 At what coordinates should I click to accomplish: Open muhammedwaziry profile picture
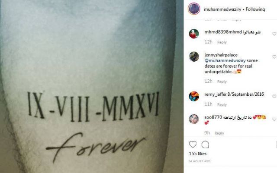(194, 9)
